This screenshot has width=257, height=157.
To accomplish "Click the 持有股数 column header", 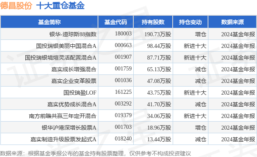I will 153,22.
